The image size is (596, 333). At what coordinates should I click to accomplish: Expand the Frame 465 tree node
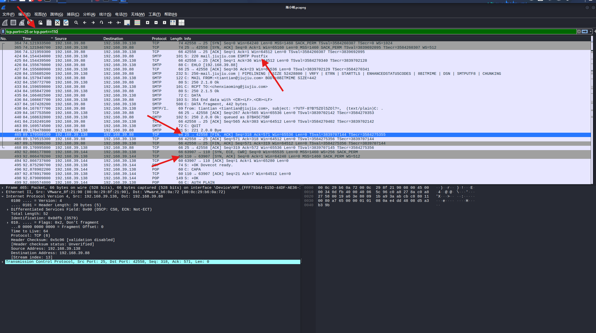click(3, 188)
